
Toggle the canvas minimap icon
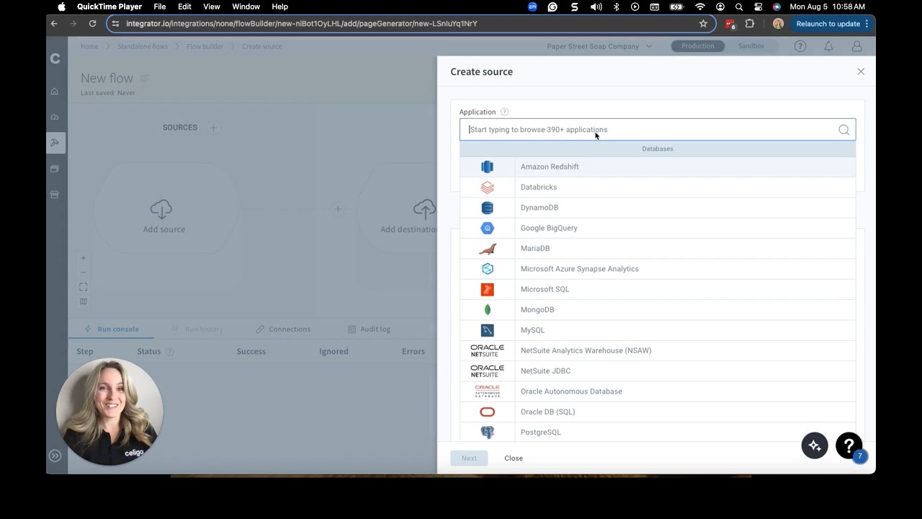point(84,301)
